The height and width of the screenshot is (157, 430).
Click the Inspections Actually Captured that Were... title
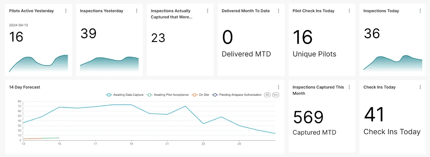(x=171, y=14)
